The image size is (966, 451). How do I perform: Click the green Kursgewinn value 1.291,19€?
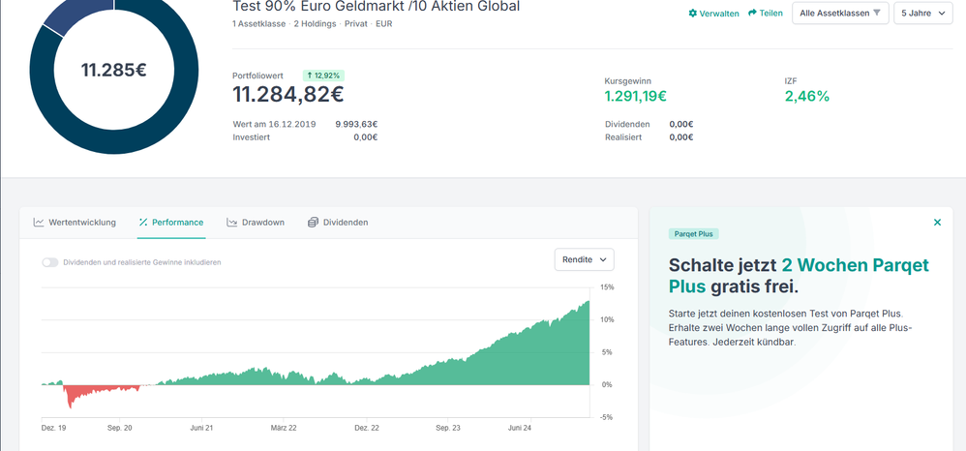tap(635, 96)
